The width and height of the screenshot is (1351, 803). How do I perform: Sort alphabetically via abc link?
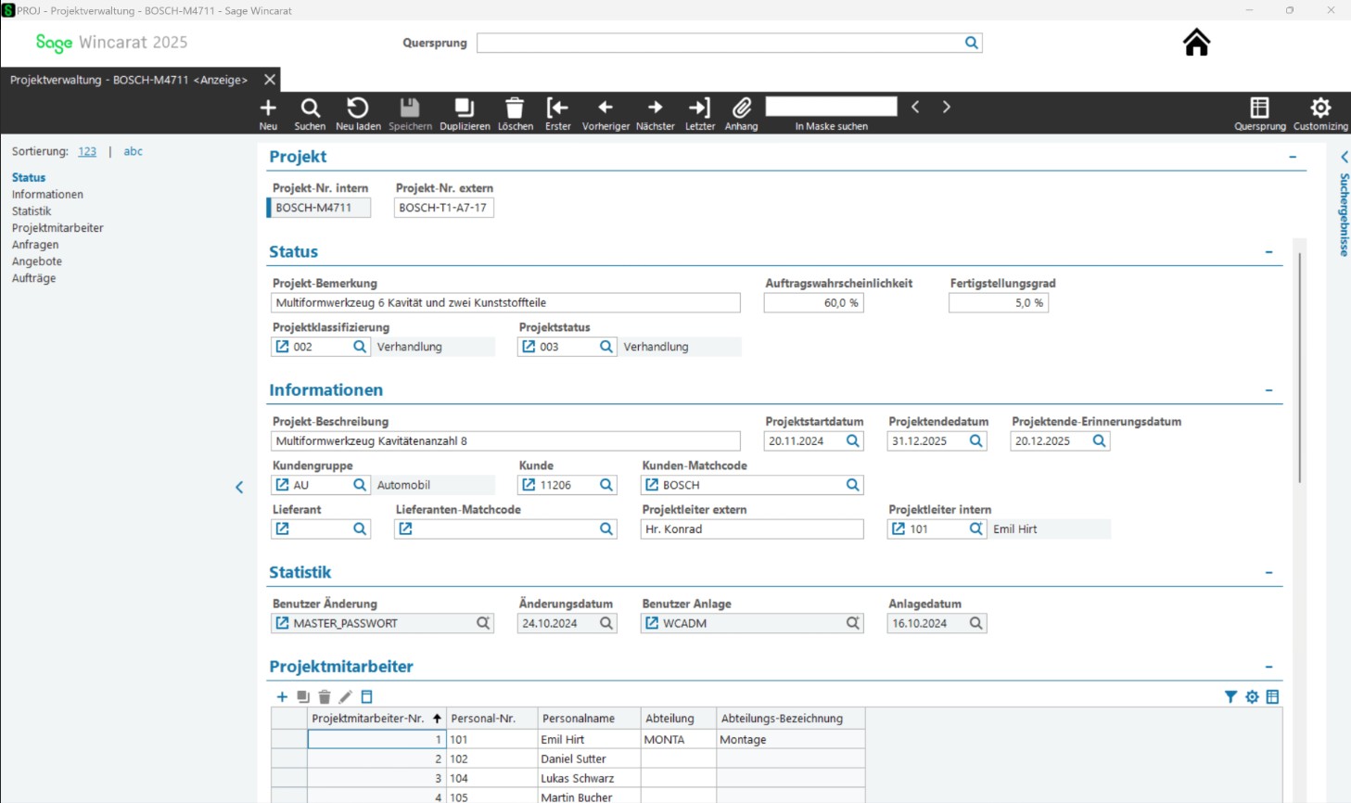coord(134,151)
